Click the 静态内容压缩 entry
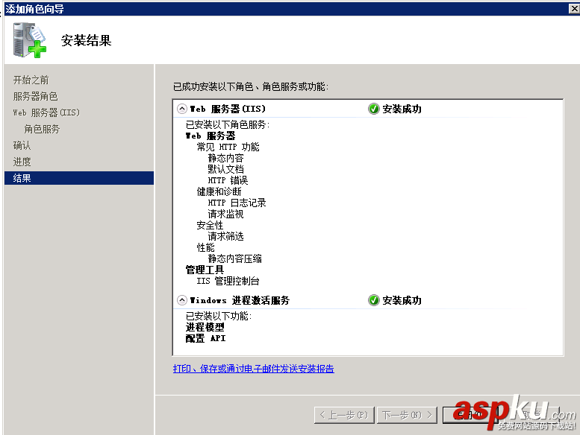 [234, 258]
